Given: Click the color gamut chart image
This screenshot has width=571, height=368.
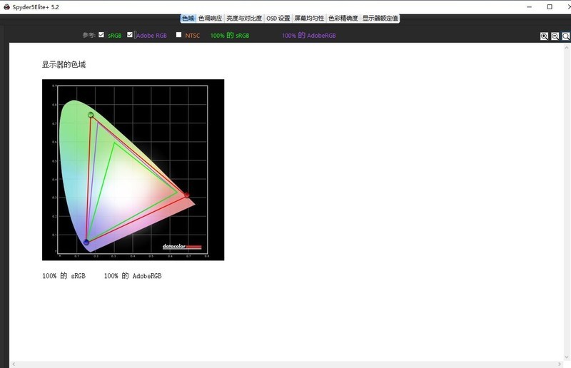Looking at the screenshot, I should [133, 170].
